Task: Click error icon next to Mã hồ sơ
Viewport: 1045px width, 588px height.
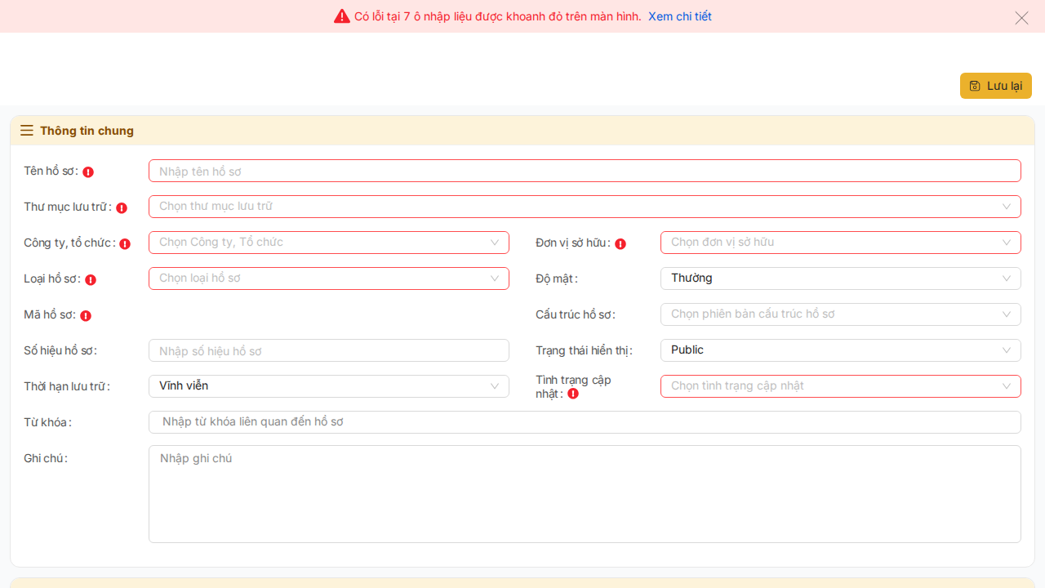Action: pos(86,316)
